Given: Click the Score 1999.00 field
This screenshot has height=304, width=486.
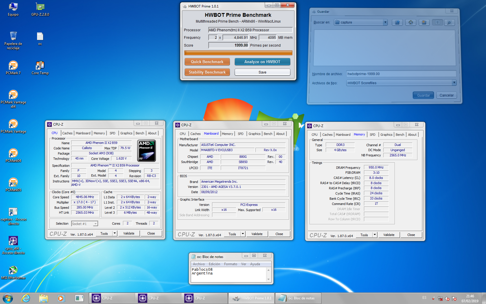Looking at the screenshot, I should (x=229, y=45).
